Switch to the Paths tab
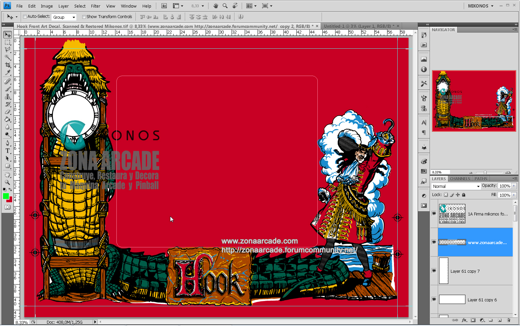 point(481,179)
